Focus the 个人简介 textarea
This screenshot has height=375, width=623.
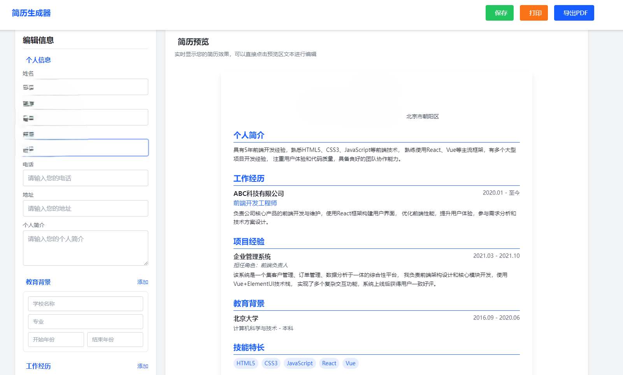(x=86, y=248)
